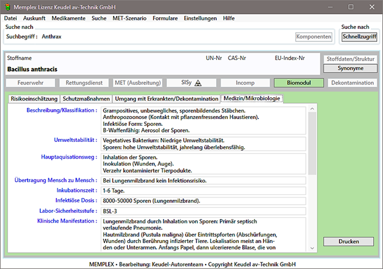
Task: Select the Biomodul button
Action: 299,83
